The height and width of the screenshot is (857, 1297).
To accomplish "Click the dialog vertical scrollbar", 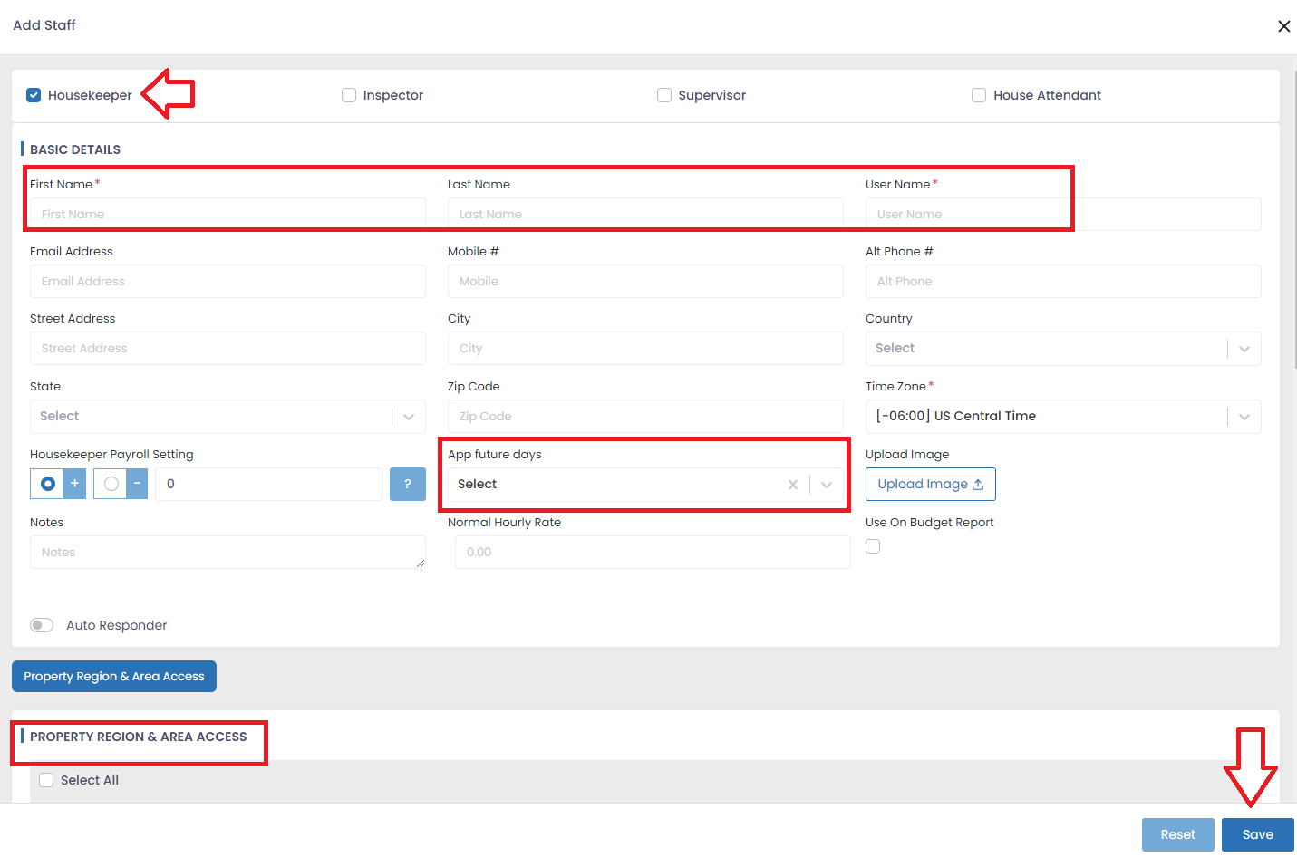I will pyautogui.click(x=1294, y=217).
